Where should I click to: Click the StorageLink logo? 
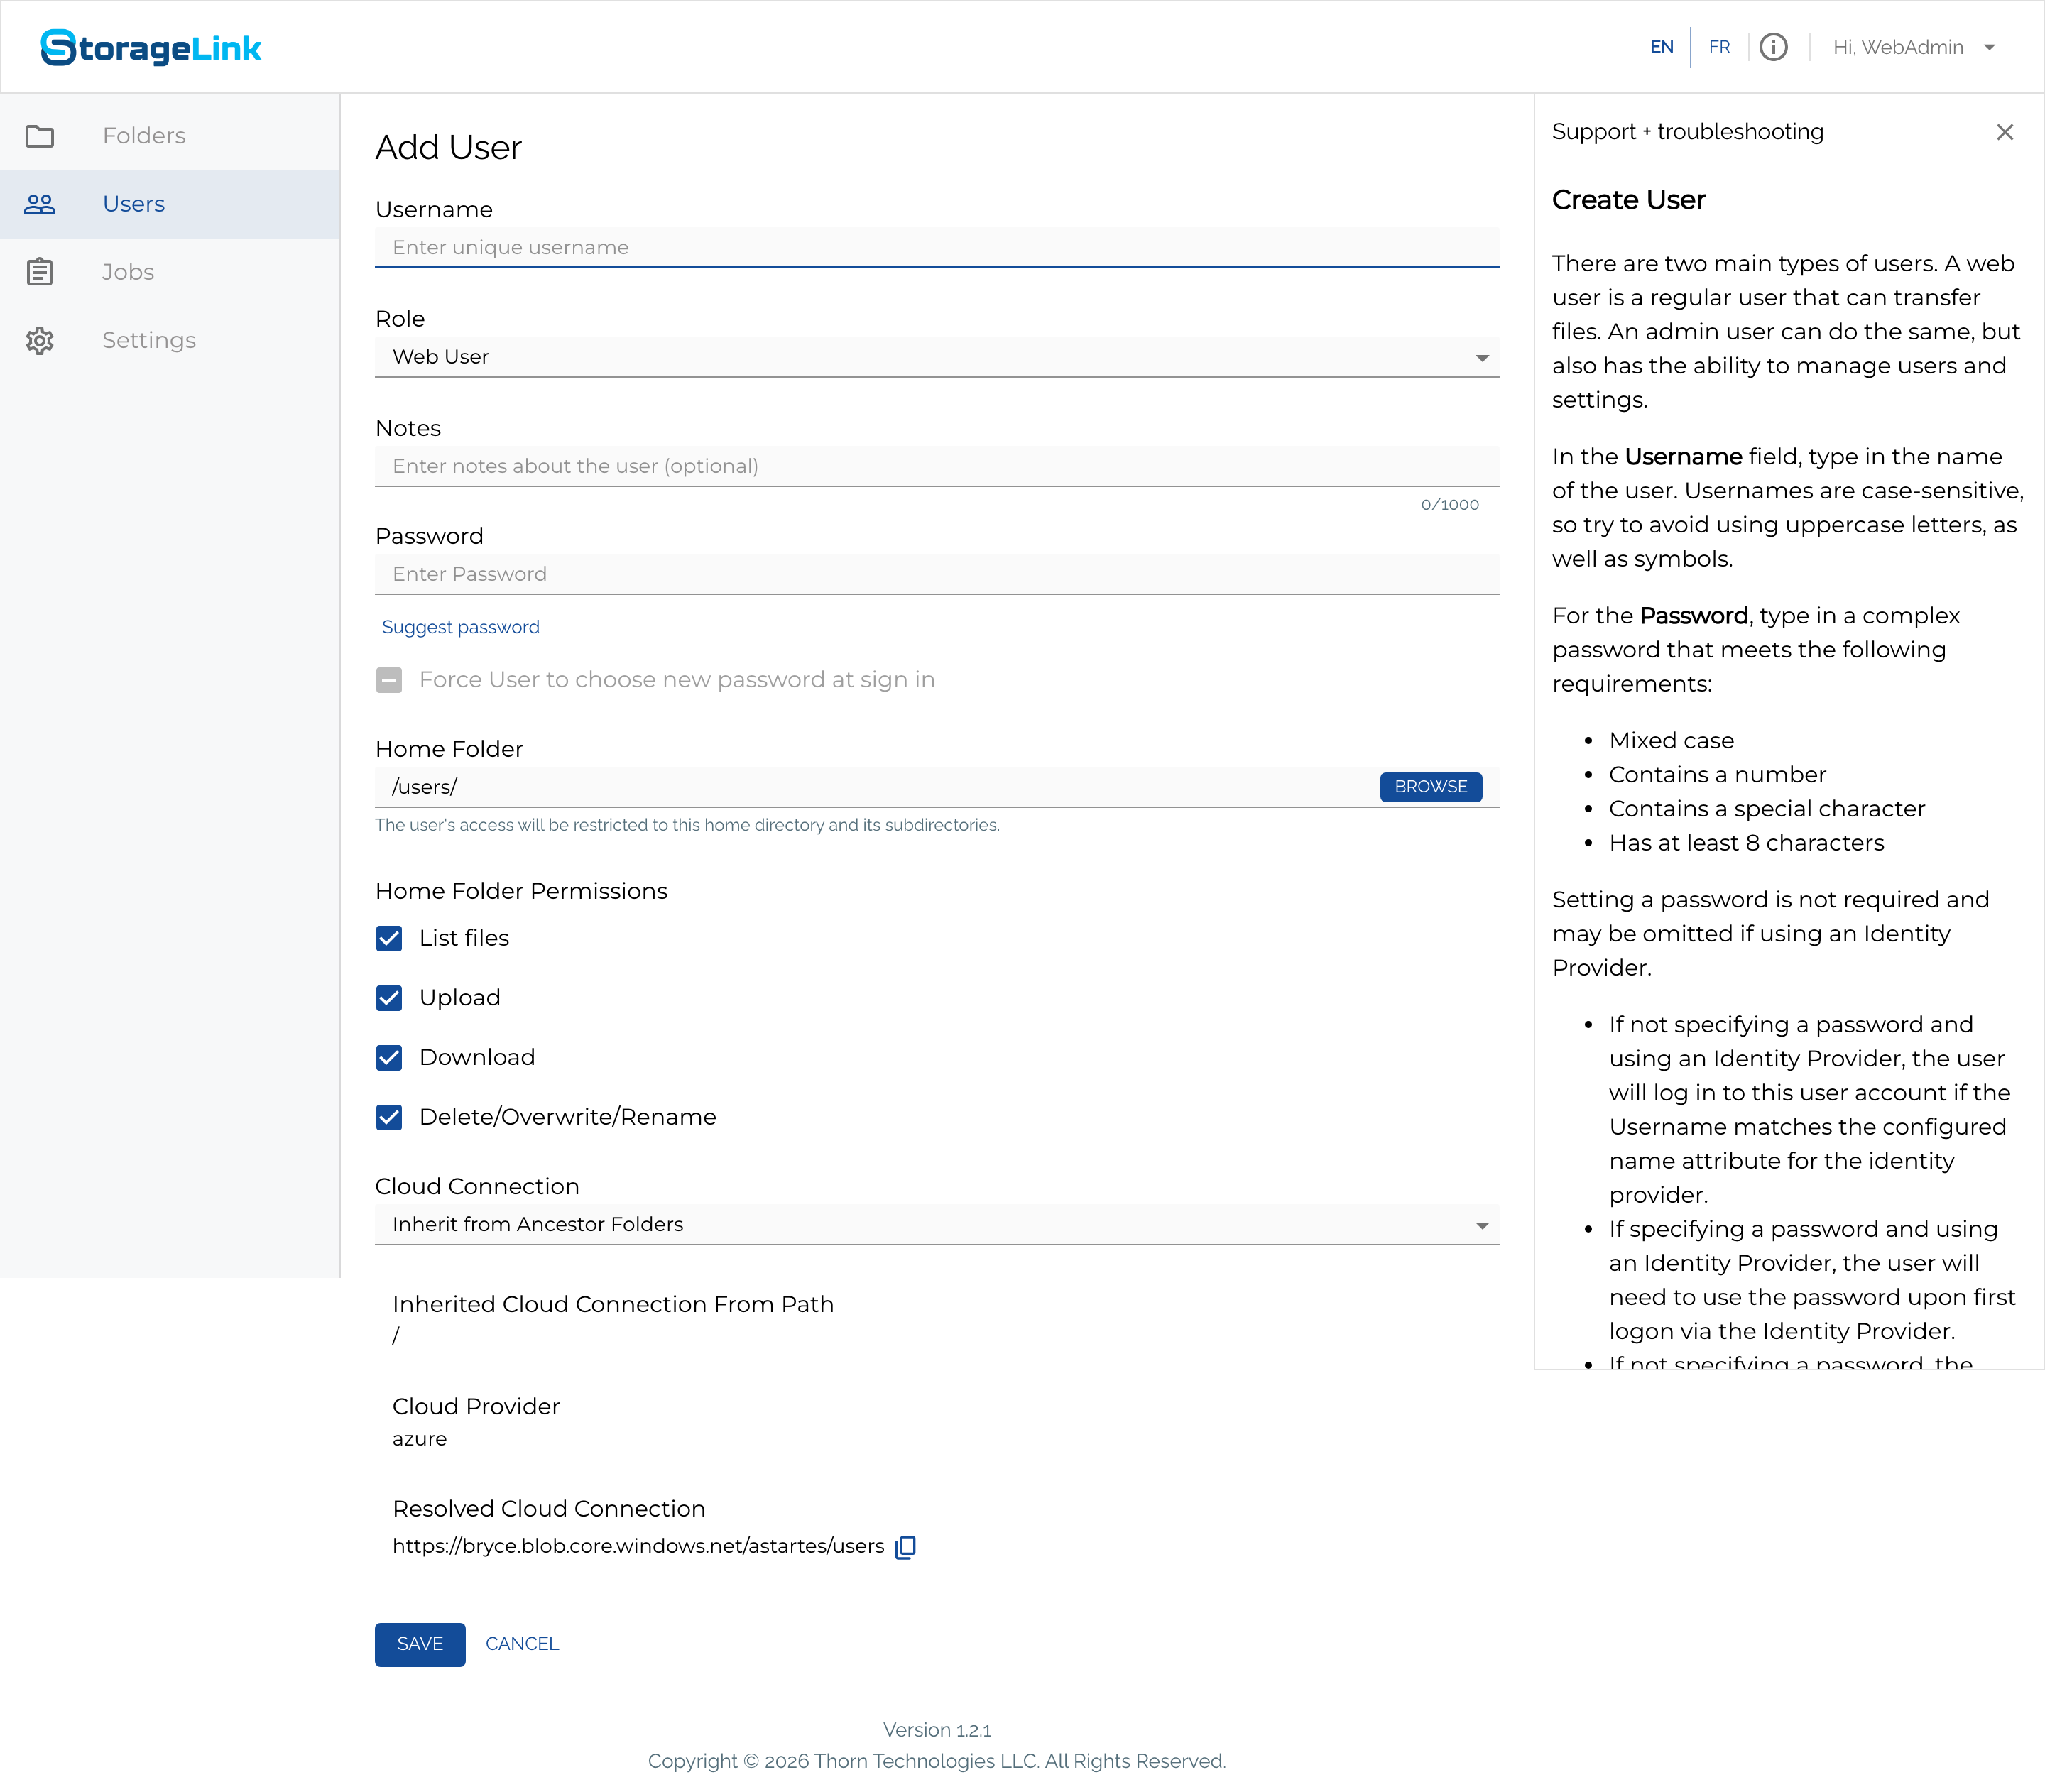tap(151, 47)
